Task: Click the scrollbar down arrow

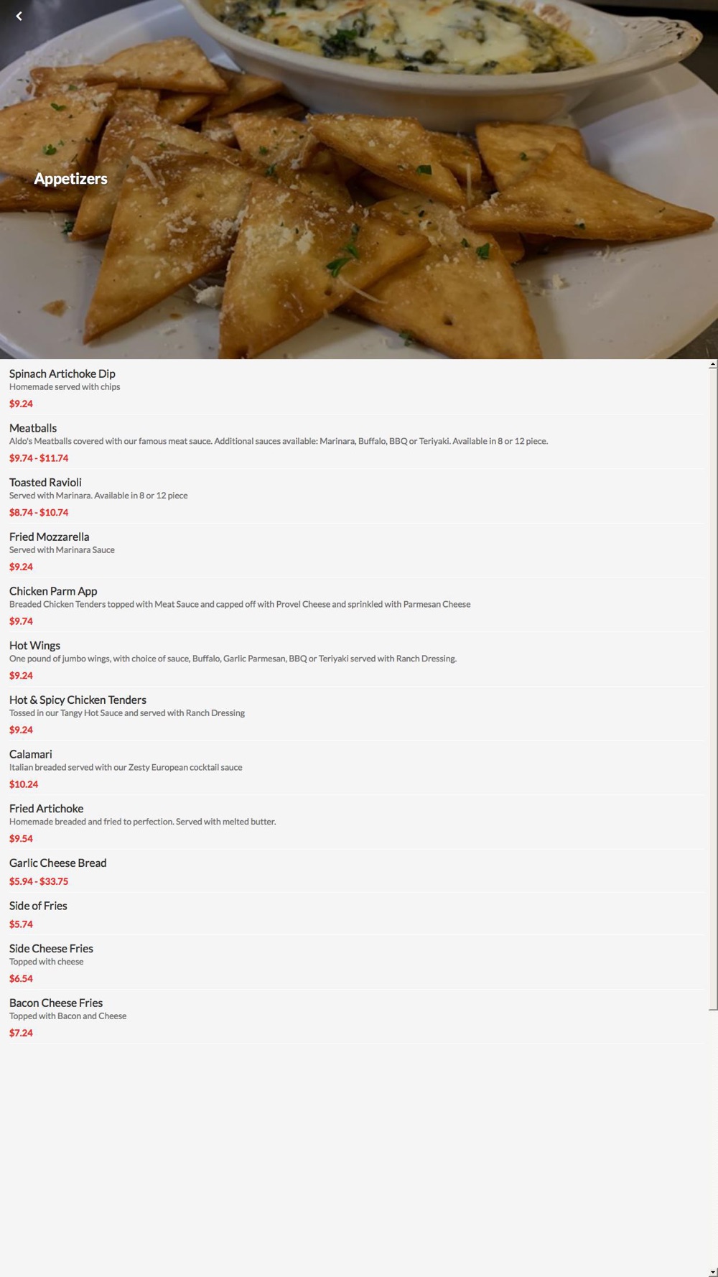Action: [712, 1272]
